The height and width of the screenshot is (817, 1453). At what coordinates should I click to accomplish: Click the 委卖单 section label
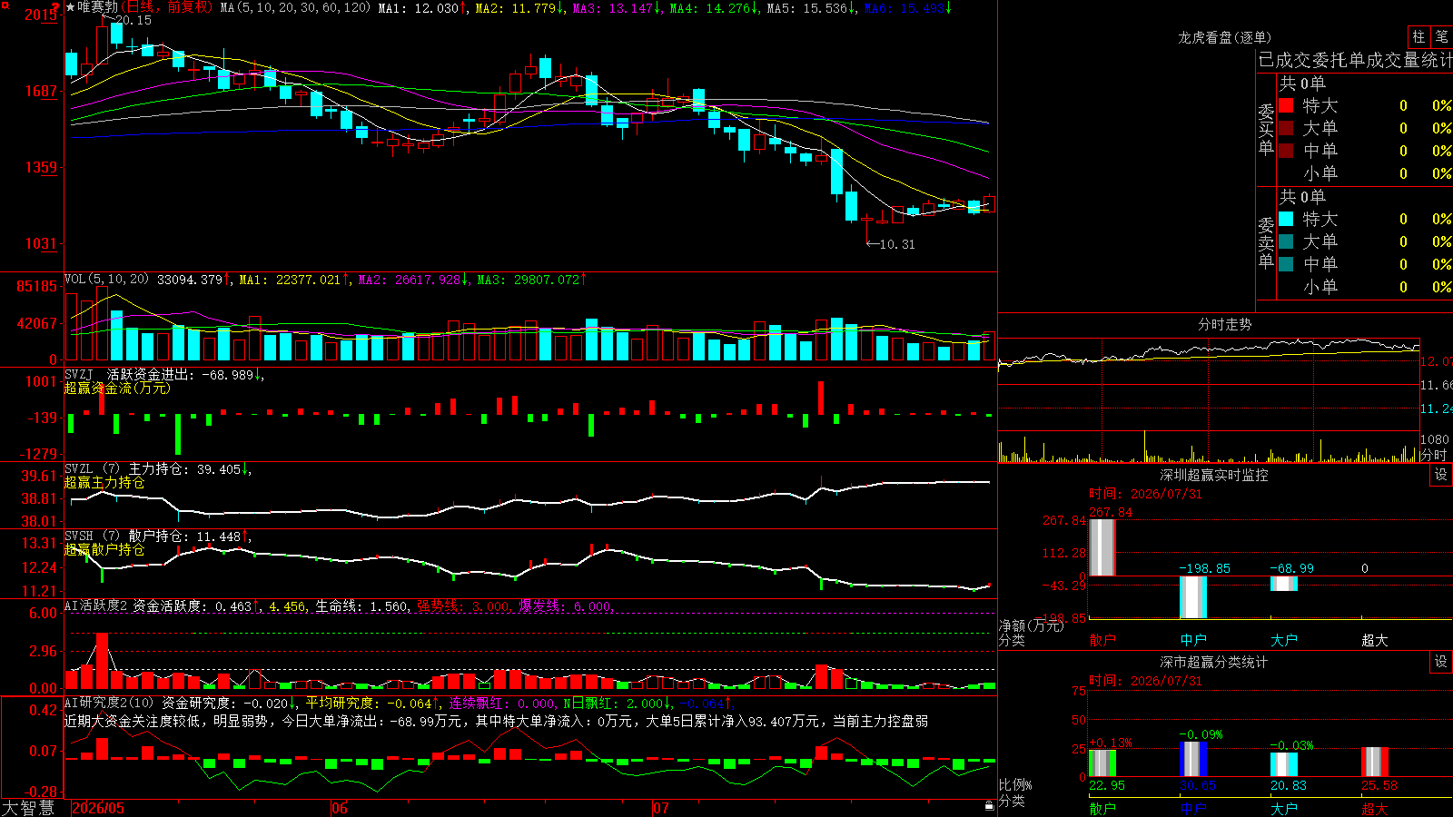[x=1266, y=242]
